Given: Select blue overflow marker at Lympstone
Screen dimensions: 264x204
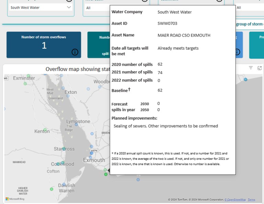Looking at the screenshot, I should 76,124.
